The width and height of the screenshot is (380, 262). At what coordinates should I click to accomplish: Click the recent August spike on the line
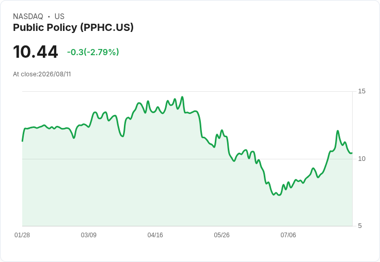click(x=338, y=131)
